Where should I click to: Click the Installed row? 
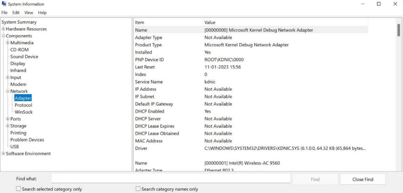pyautogui.click(x=251, y=52)
